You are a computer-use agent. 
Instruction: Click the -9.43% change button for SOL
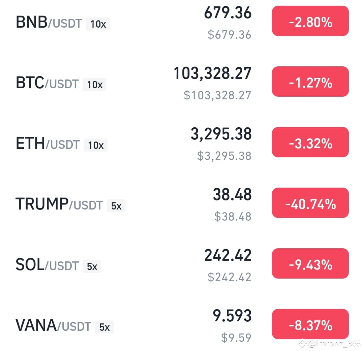click(310, 263)
